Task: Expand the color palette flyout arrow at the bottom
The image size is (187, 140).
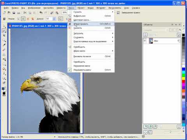Action: [183, 131]
